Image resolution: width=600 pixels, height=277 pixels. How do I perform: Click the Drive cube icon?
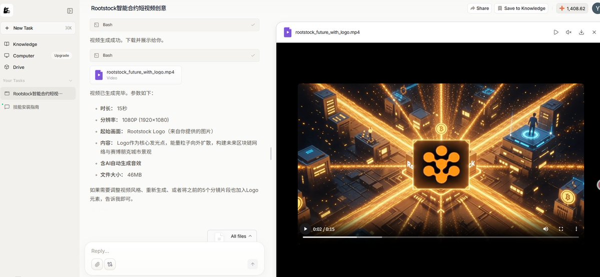point(7,67)
